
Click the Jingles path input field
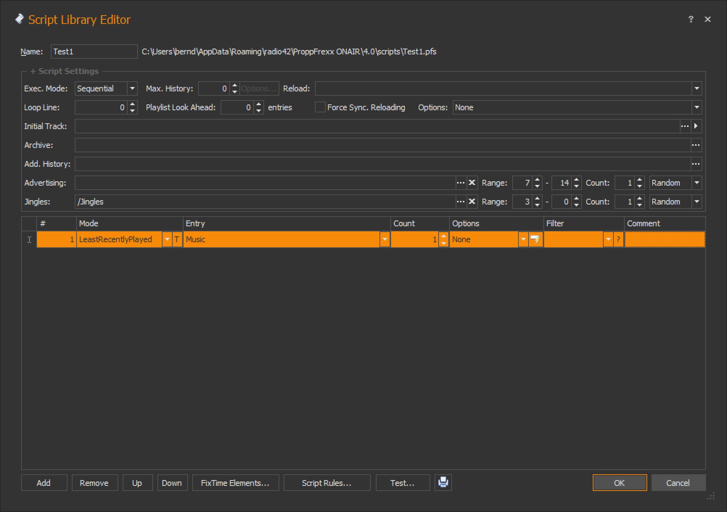(x=265, y=202)
